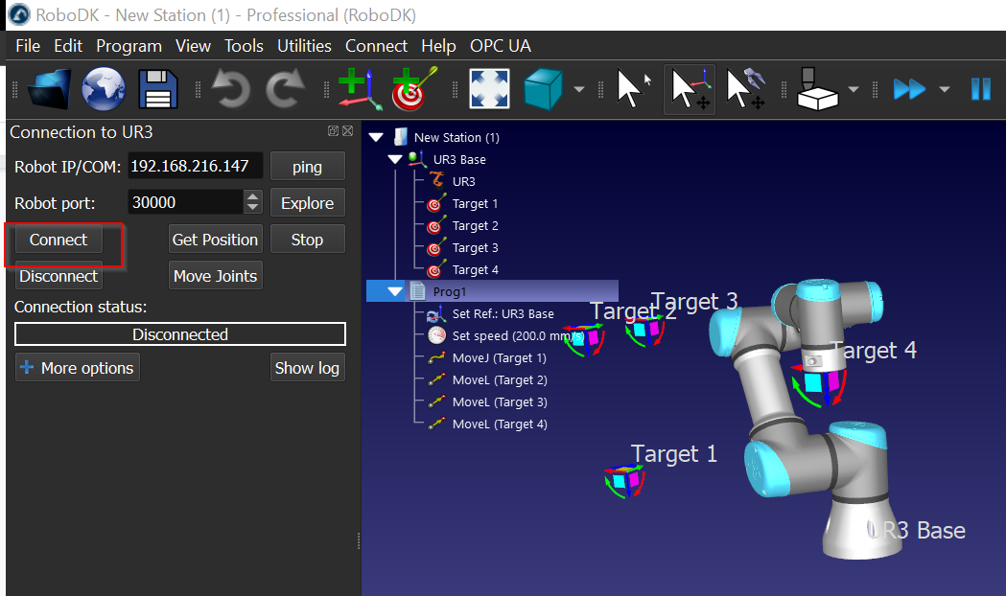Screen dimensions: 1006x596
Task: Float the Connection to UR3 panel
Action: coord(333,130)
